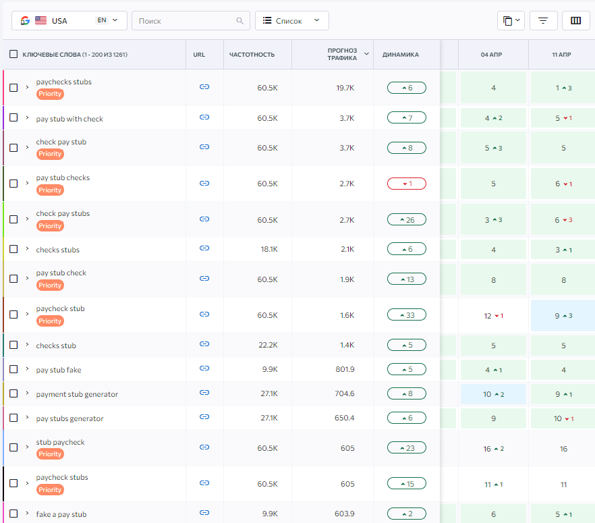
Task: Select checkbox for pay stub checks
Action: pos(13,184)
